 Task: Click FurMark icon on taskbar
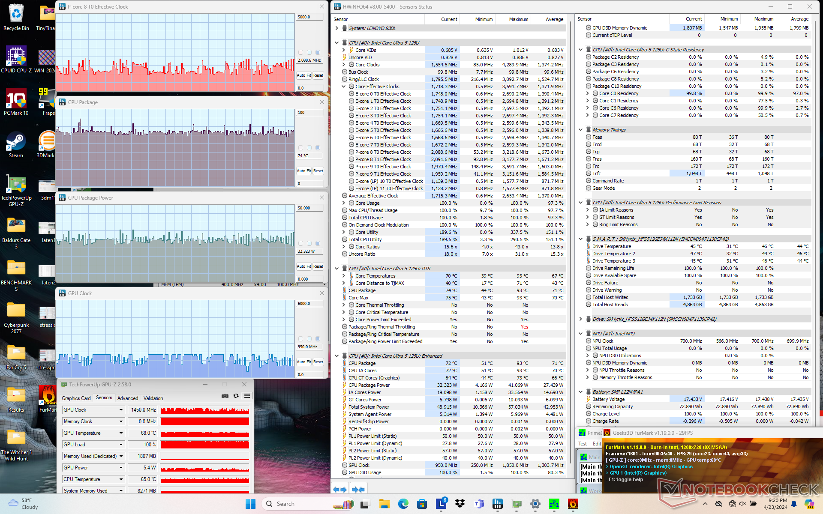(x=573, y=504)
